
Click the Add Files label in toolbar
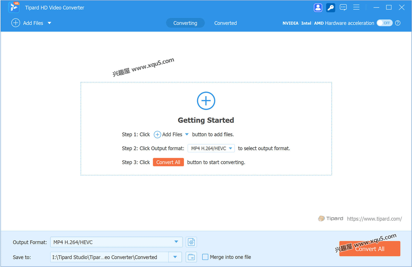pyautogui.click(x=33, y=23)
